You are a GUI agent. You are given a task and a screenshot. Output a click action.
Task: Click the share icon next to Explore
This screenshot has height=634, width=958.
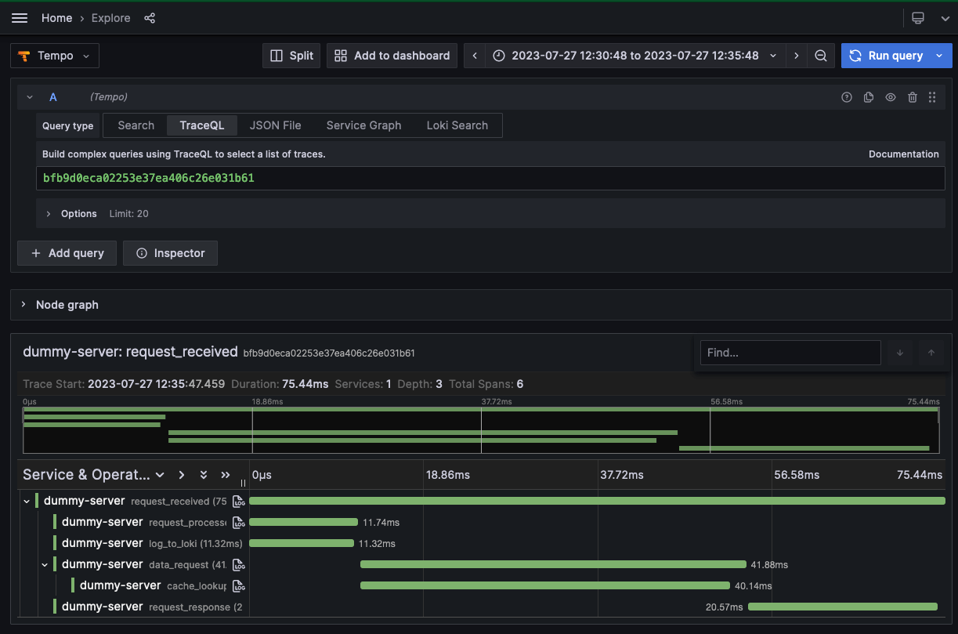tap(150, 18)
